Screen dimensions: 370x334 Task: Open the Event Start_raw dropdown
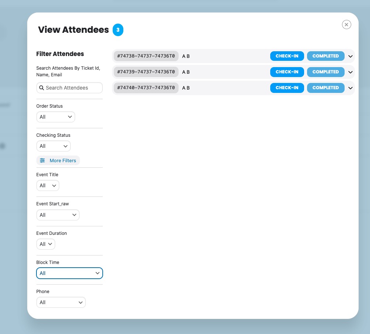(58, 215)
